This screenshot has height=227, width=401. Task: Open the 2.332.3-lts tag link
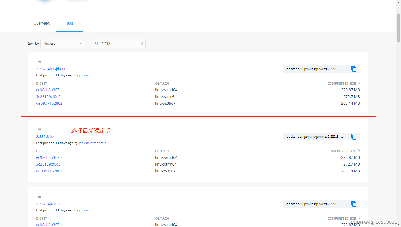(45, 137)
